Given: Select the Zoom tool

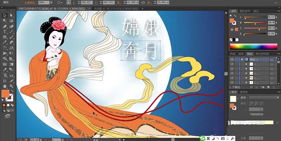Looking at the screenshot, I should click(12, 86).
